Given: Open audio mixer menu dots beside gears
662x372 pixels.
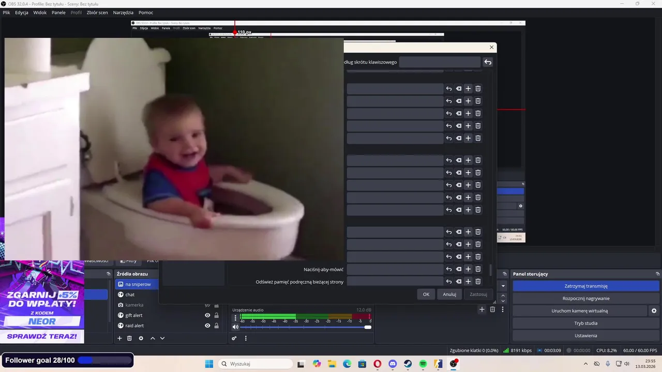Looking at the screenshot, I should [x=246, y=338].
